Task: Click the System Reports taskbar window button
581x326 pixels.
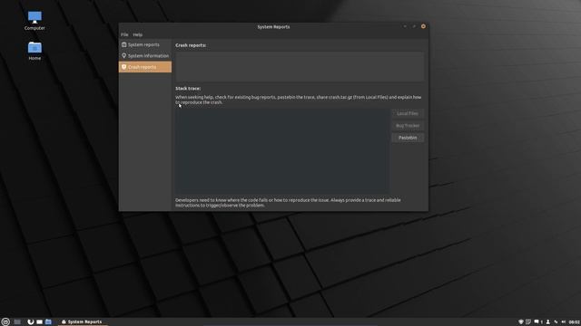Action: pyautogui.click(x=83, y=322)
